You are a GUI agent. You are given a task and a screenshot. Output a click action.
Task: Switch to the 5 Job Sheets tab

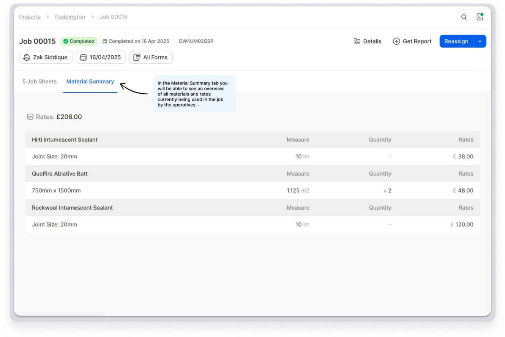tap(39, 82)
